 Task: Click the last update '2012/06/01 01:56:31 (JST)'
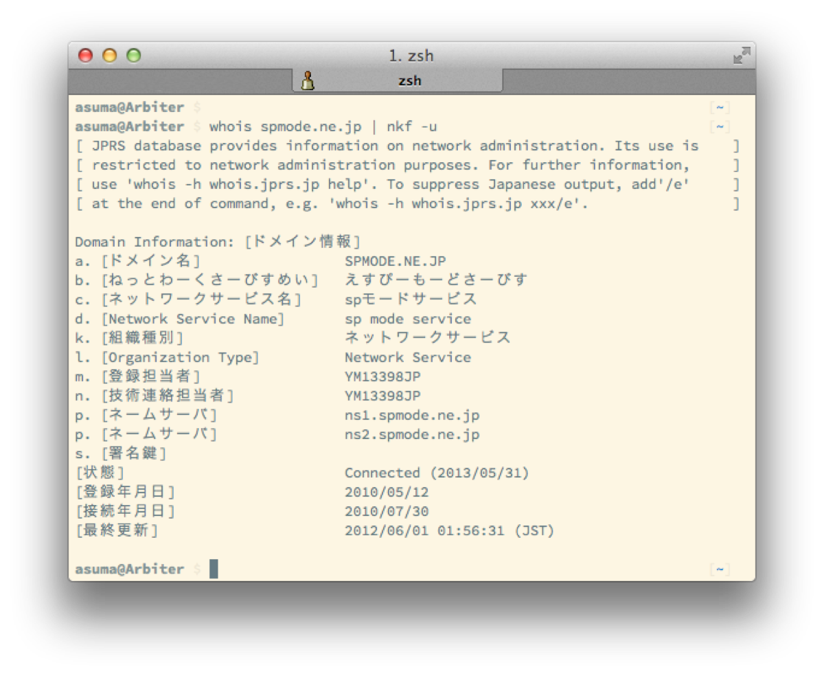pos(449,531)
